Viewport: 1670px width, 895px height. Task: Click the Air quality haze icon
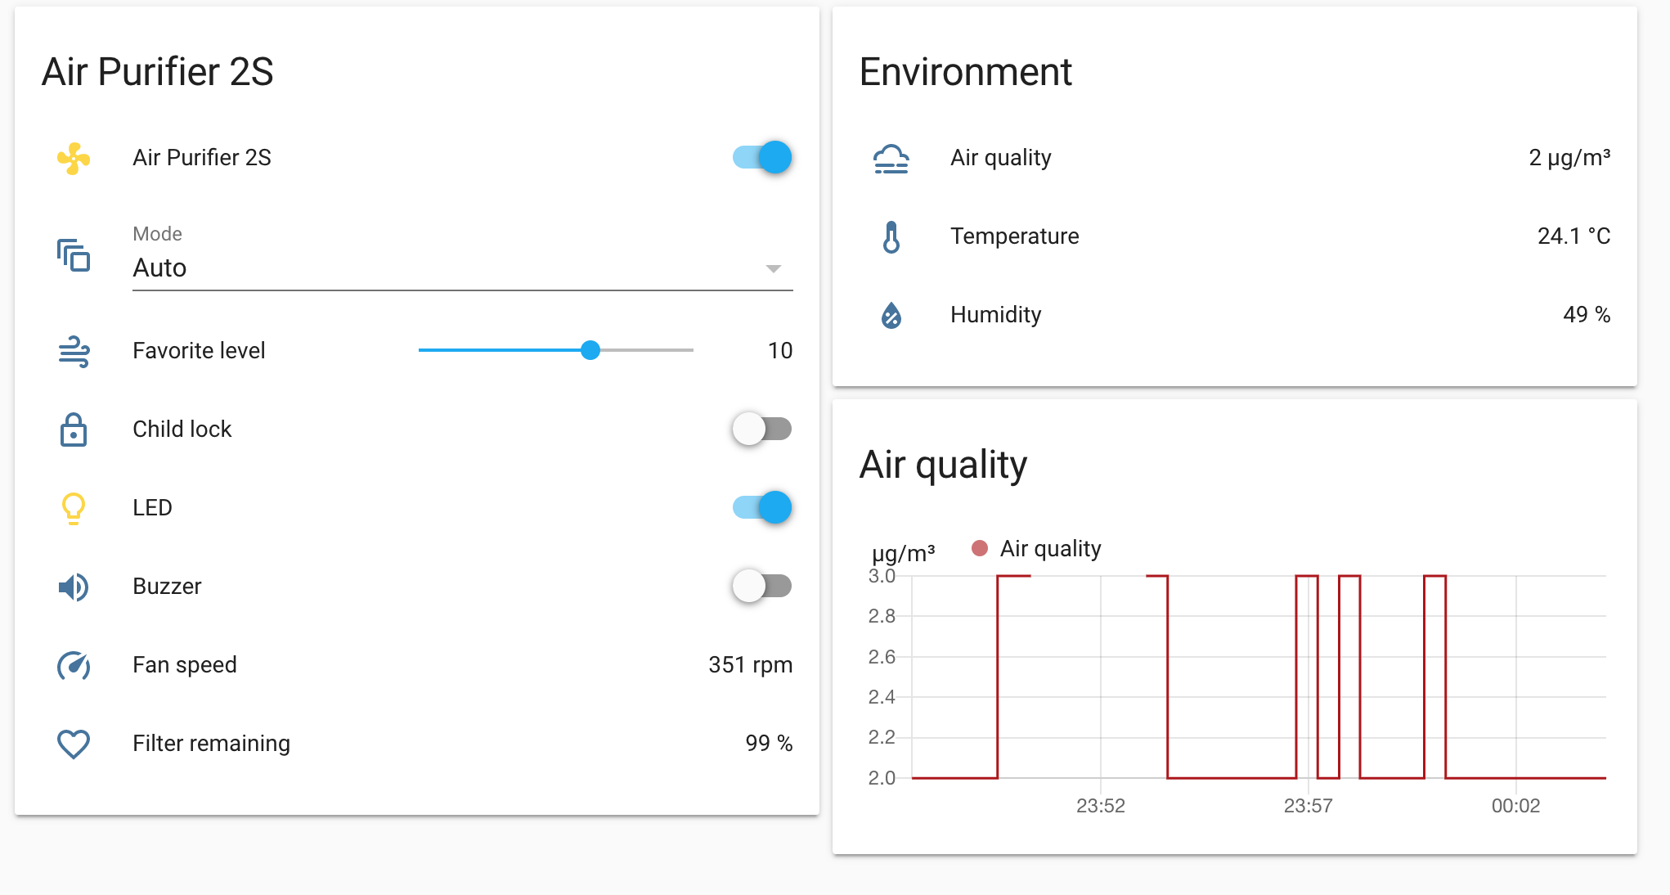coord(891,158)
